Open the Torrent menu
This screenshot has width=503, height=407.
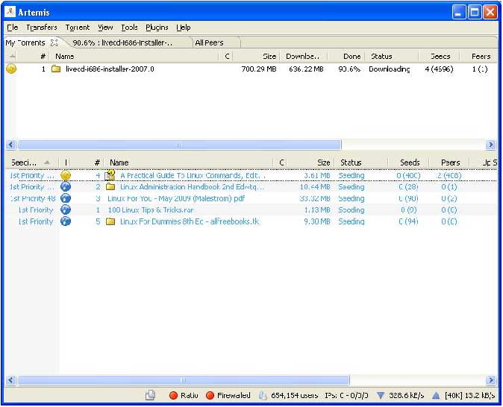[78, 28]
